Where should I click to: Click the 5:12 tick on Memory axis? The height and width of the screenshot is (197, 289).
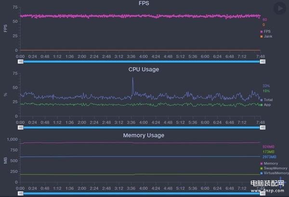point(180,188)
